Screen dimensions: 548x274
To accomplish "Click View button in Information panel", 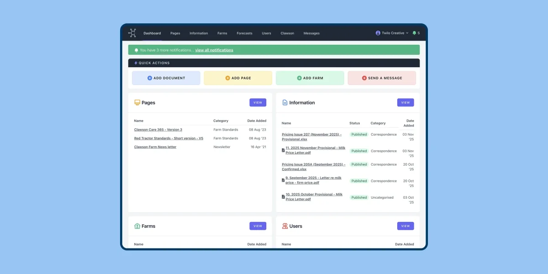I will pos(406,103).
